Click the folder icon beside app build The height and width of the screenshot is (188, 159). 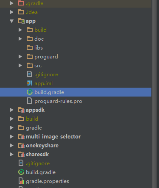pos(30,30)
